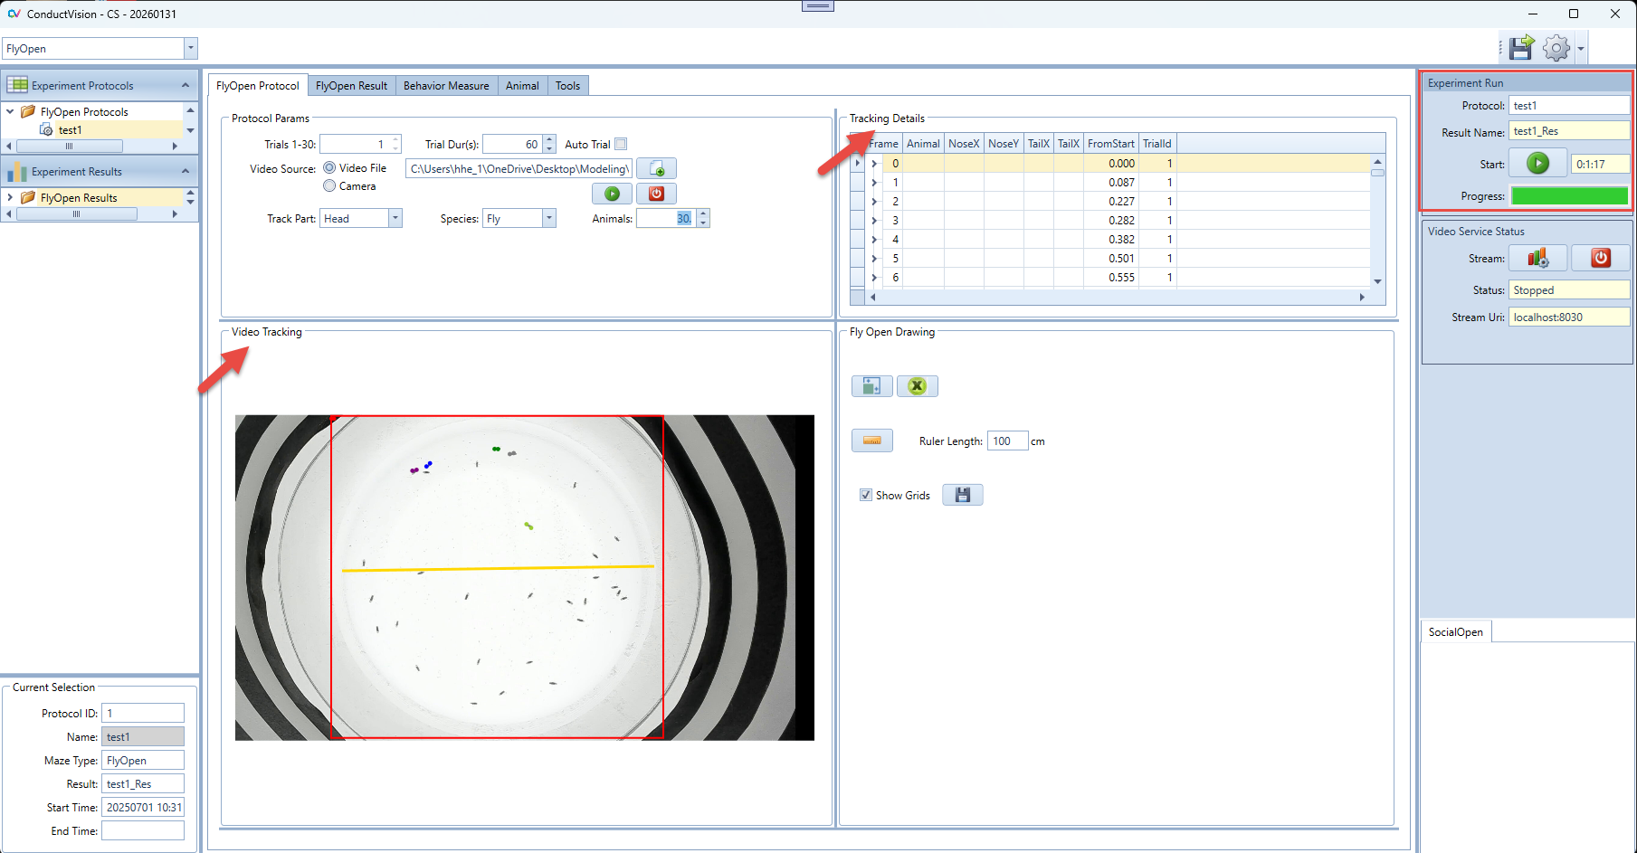Click the ruler tool icon
Viewport: 1637px width, 853px height.
(871, 441)
